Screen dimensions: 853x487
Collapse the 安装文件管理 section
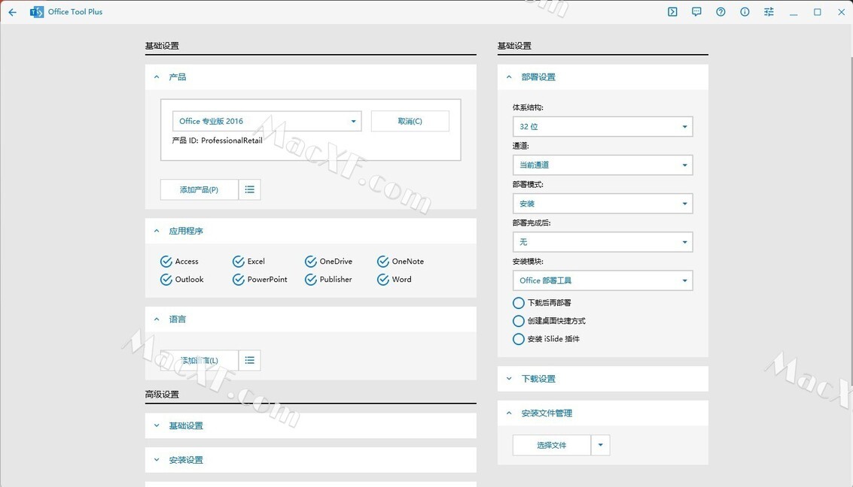coord(603,413)
